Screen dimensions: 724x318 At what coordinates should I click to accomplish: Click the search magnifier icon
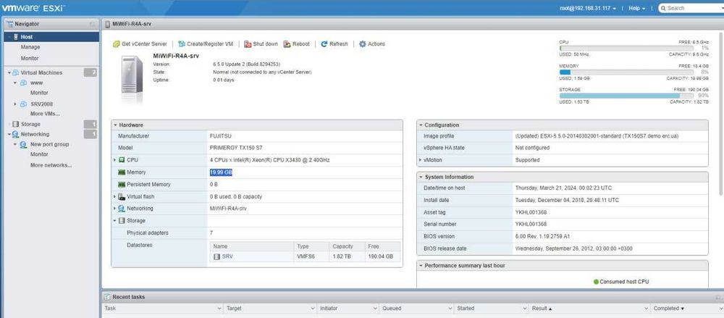click(x=663, y=8)
